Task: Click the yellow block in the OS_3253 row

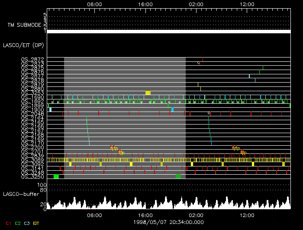Action: click(148, 93)
